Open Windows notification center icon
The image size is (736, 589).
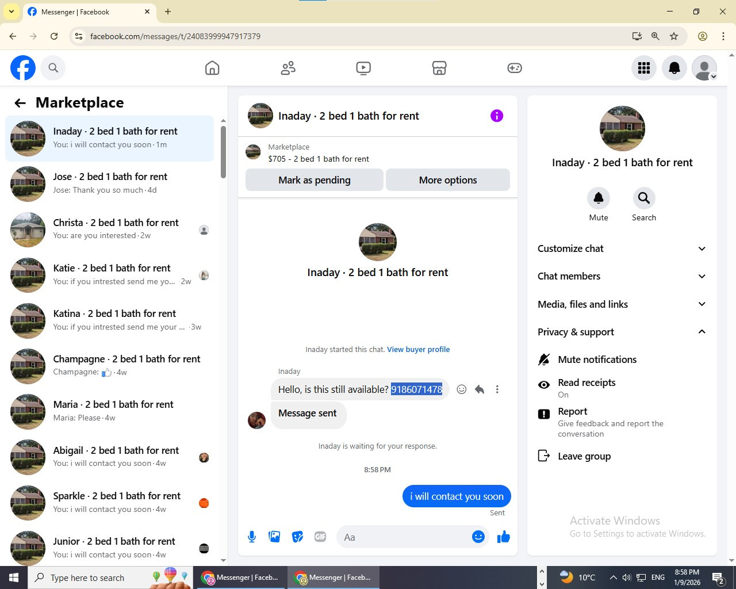[718, 578]
